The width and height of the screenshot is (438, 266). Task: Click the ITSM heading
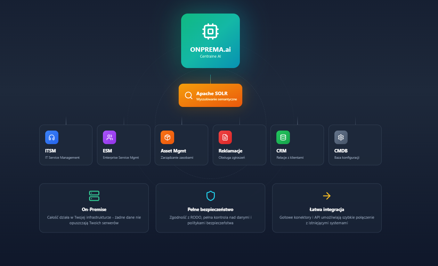pyautogui.click(x=50, y=151)
